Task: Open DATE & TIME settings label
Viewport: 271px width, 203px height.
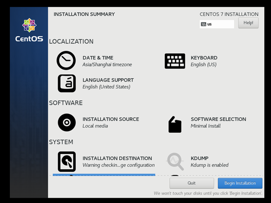Action: point(98,58)
